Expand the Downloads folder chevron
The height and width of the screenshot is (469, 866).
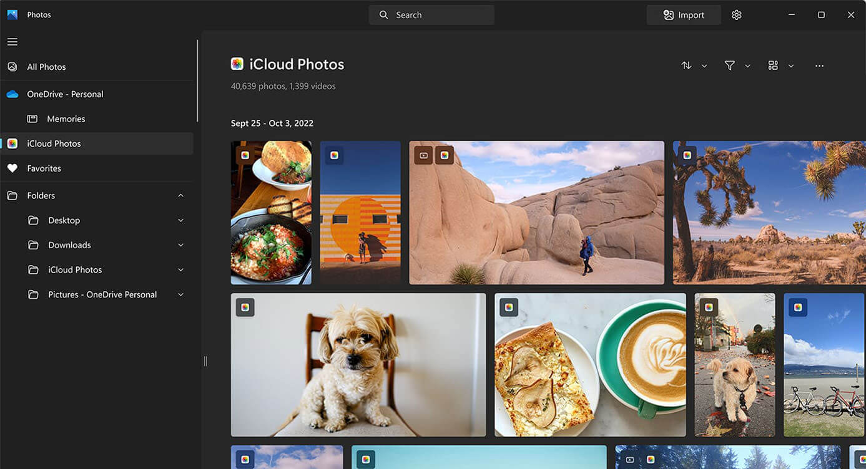[181, 245]
